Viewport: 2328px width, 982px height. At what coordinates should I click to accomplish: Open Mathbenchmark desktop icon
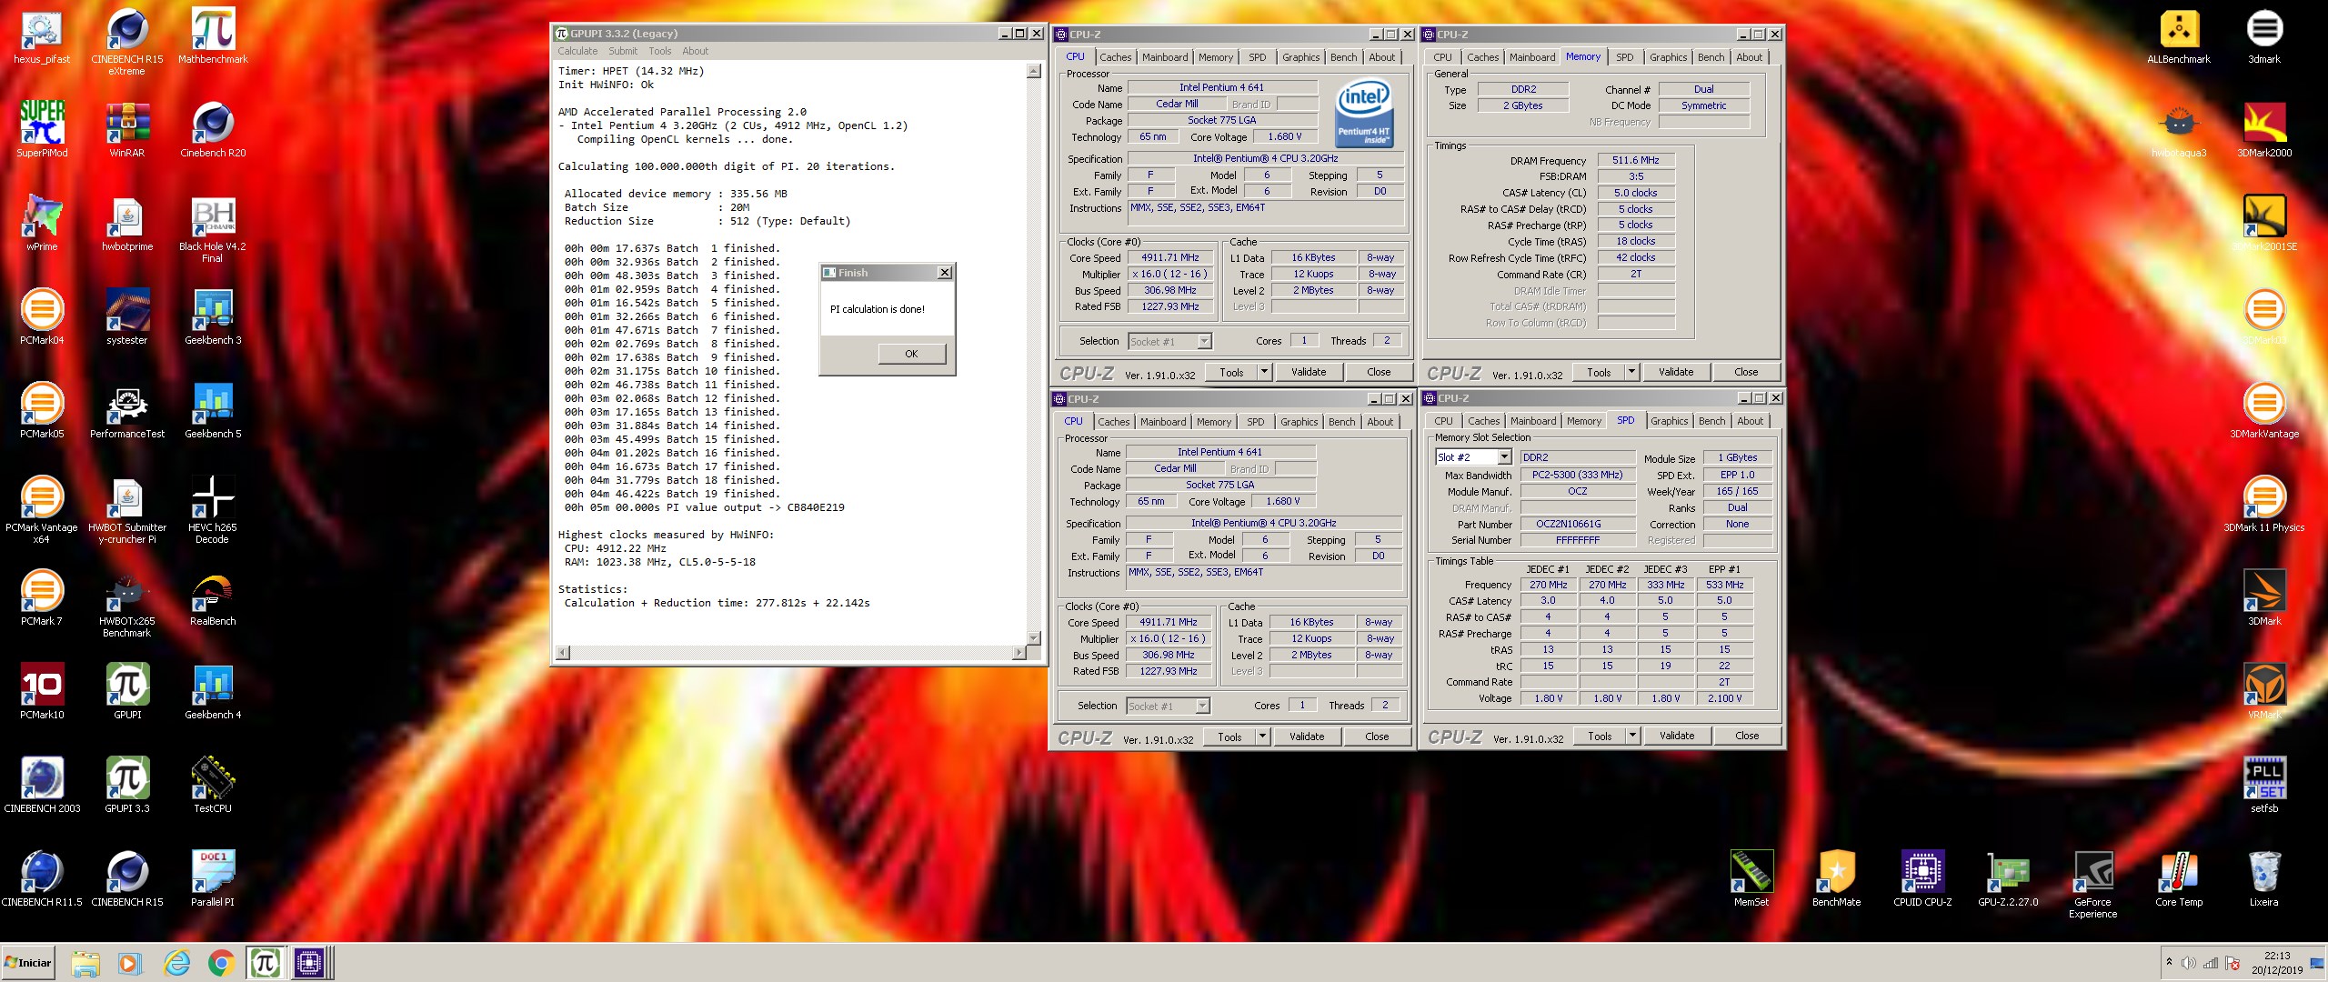coord(213,37)
